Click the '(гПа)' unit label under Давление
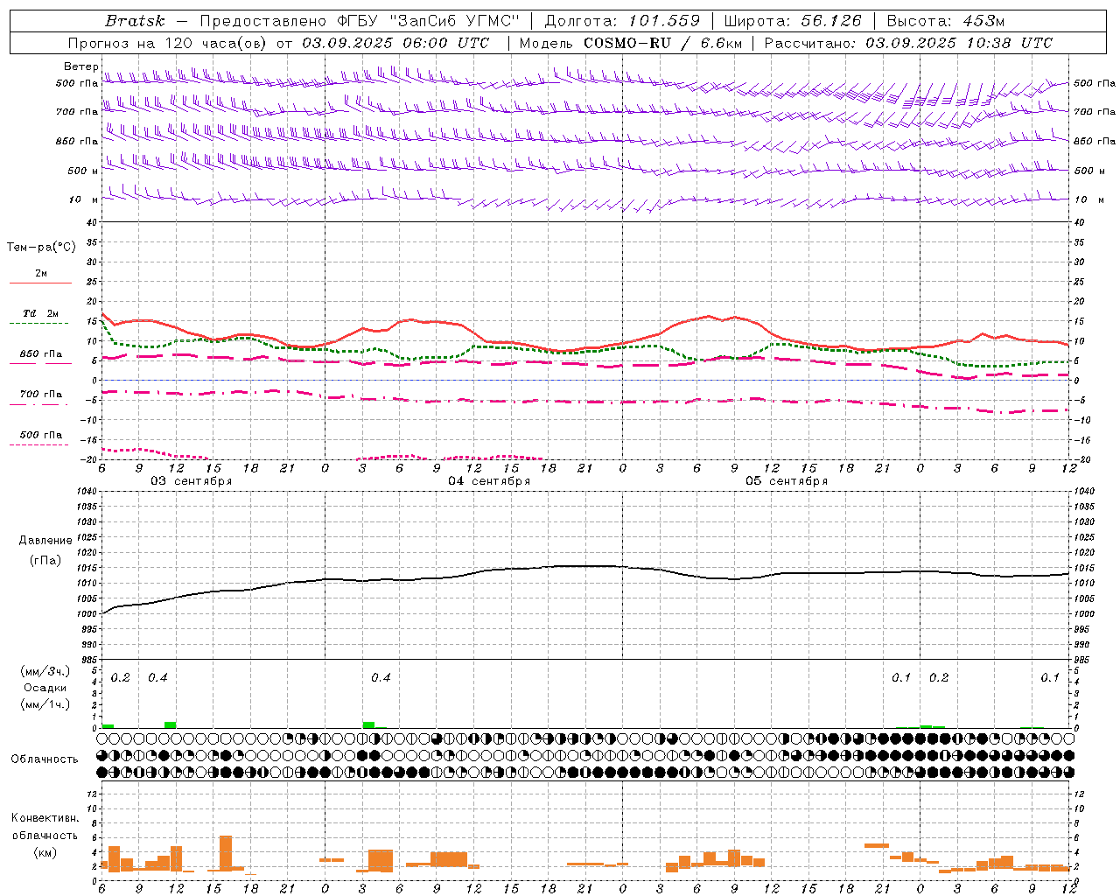This screenshot has height=896, width=1120. click(45, 561)
